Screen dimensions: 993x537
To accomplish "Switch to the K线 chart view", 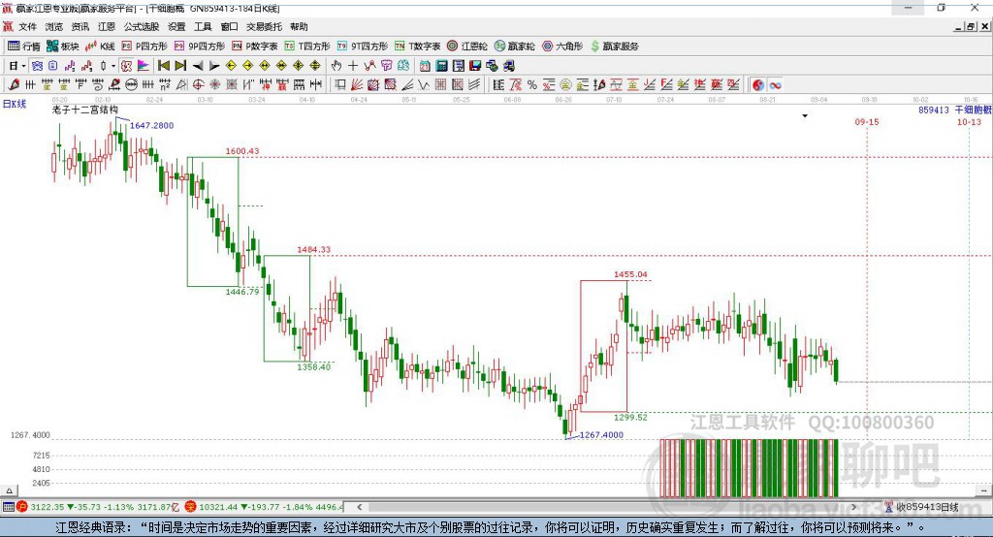I will pos(100,47).
